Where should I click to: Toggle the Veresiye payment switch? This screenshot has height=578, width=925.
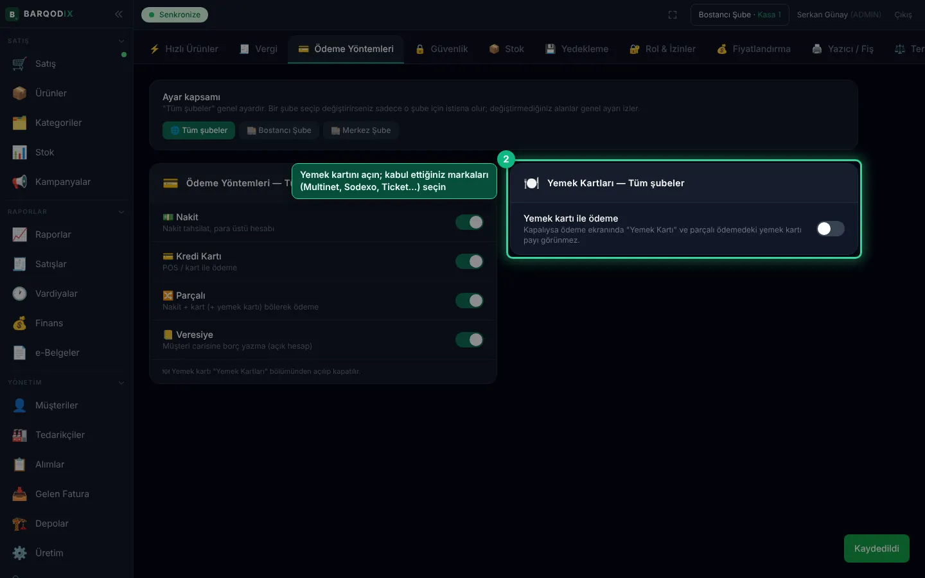click(470, 340)
